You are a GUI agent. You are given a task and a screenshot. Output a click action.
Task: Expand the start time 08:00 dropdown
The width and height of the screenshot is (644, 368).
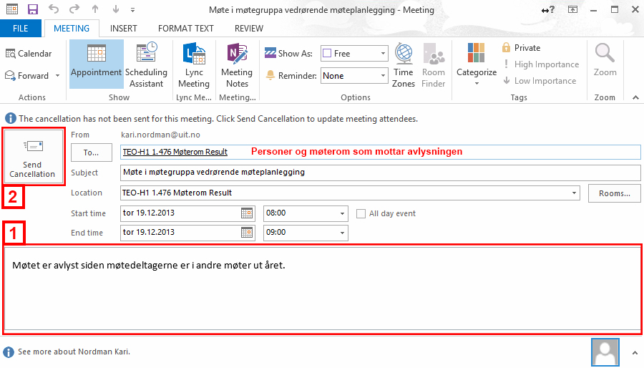pos(342,213)
